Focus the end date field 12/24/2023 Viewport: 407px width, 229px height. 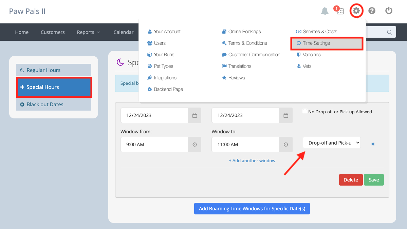point(245,115)
